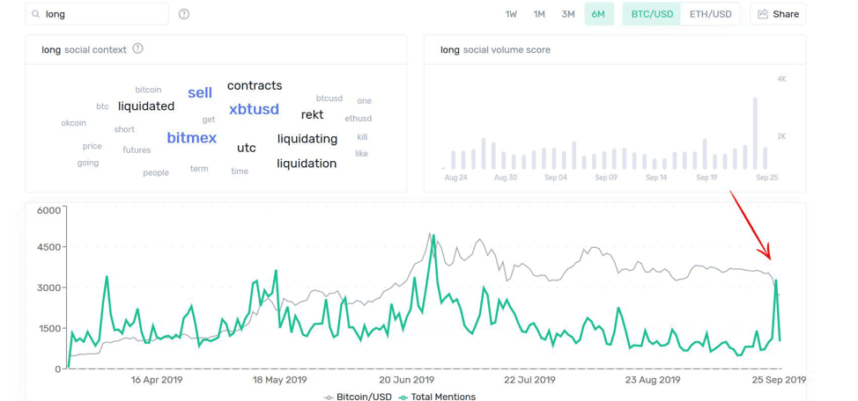Select the 1W time range
The height and width of the screenshot is (401, 858).
(511, 14)
